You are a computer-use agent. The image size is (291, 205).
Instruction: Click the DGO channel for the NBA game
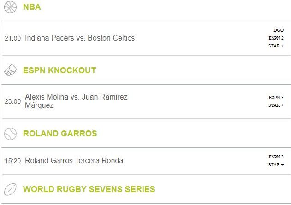[x=279, y=30]
